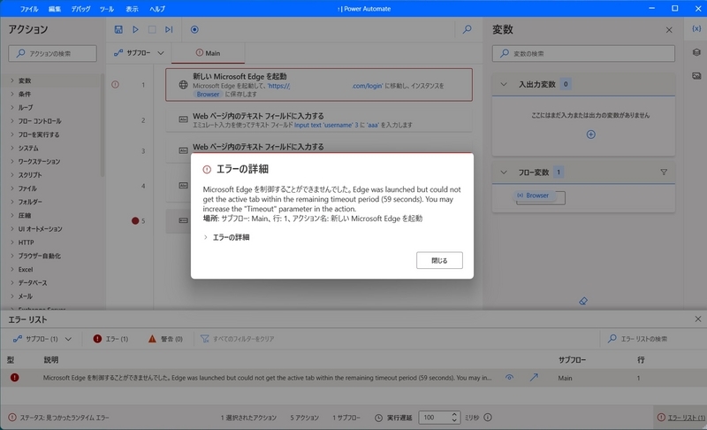Image resolution: width=707 pixels, height=430 pixels.
Task: Collapse 入出力変数 section
Action: click(504, 84)
